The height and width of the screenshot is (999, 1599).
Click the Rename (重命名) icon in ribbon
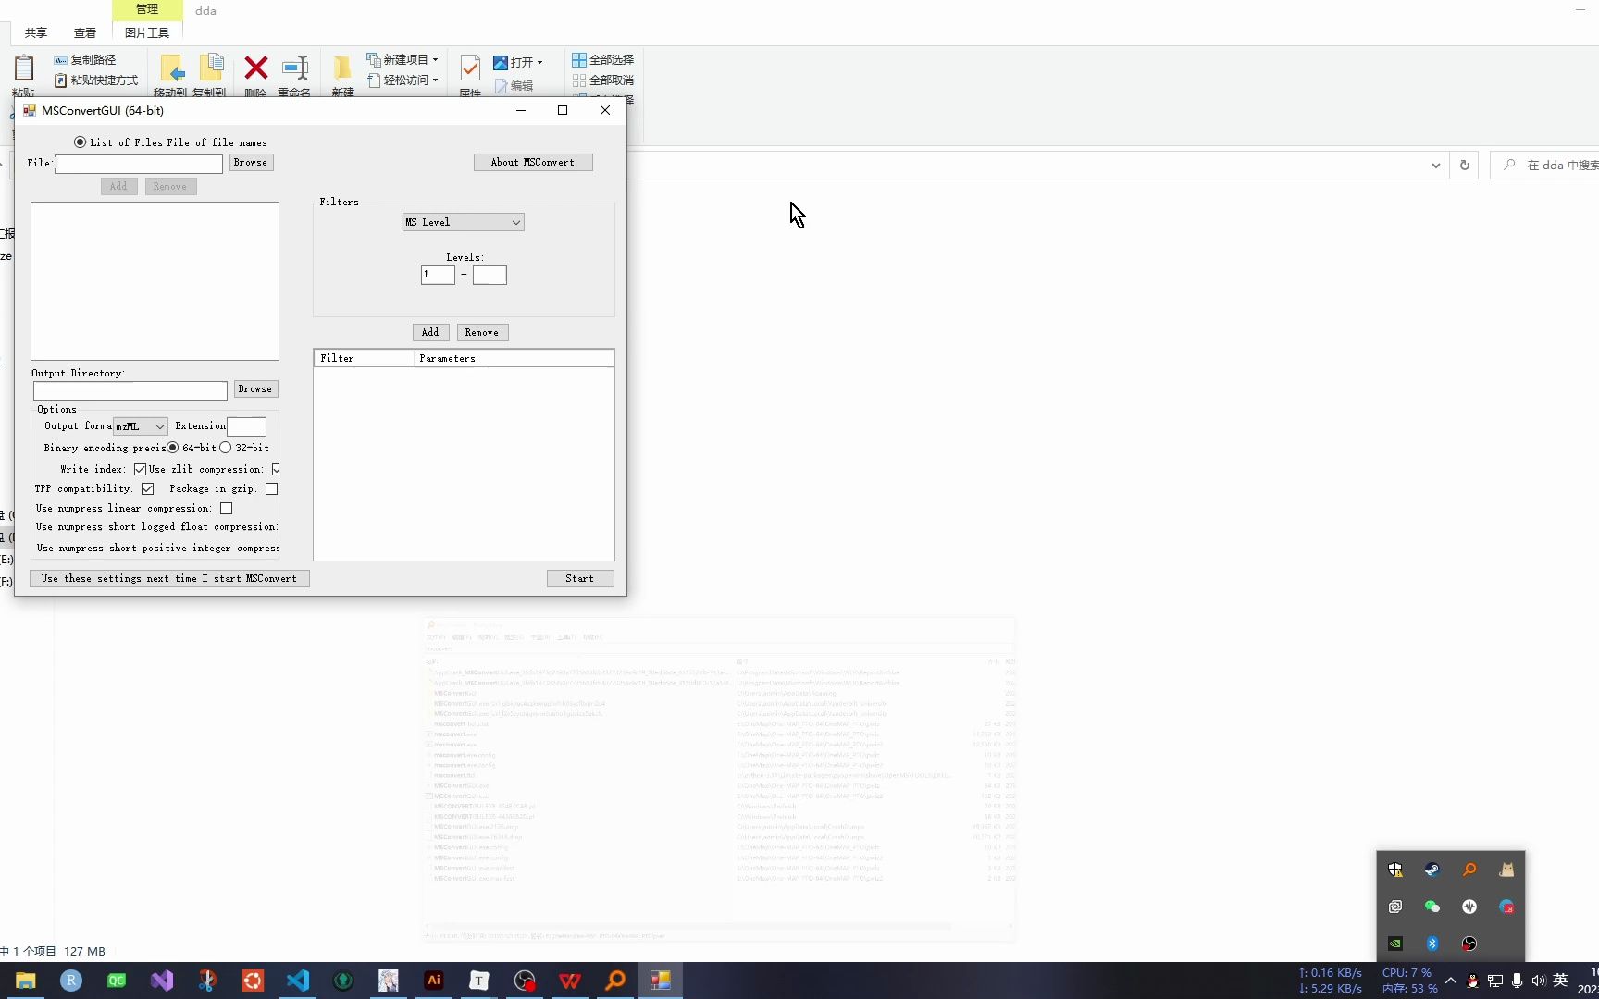point(295,68)
